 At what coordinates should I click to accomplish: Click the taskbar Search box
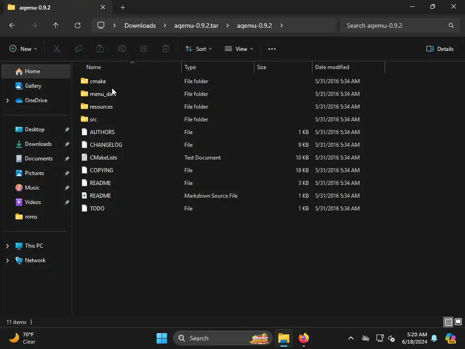[x=223, y=338]
